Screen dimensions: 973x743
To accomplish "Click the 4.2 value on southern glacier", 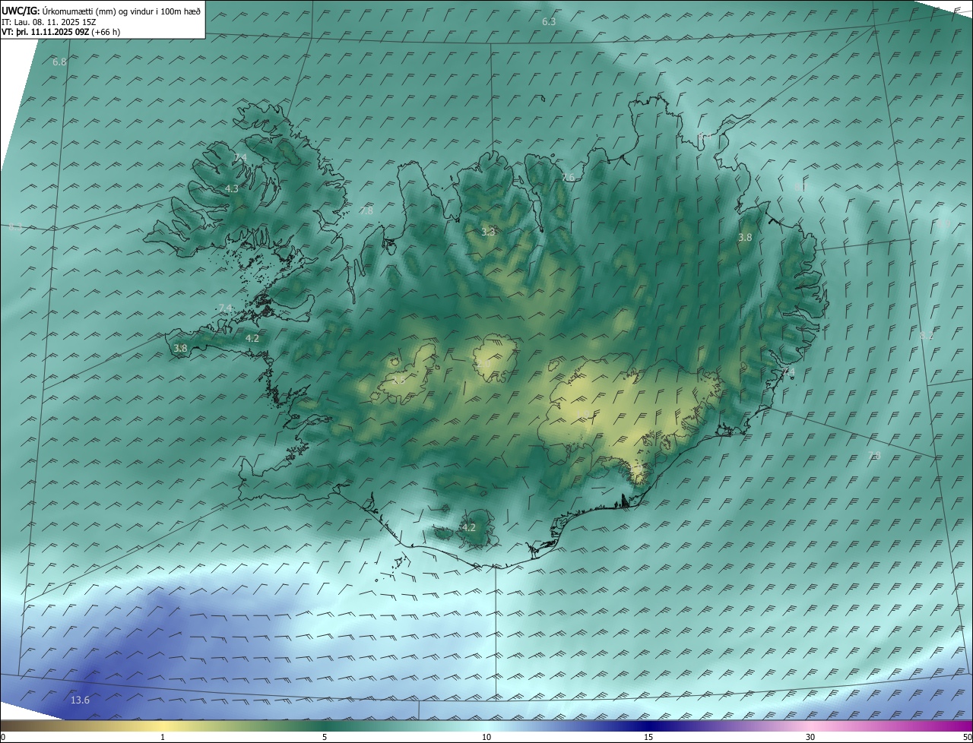I will [469, 527].
